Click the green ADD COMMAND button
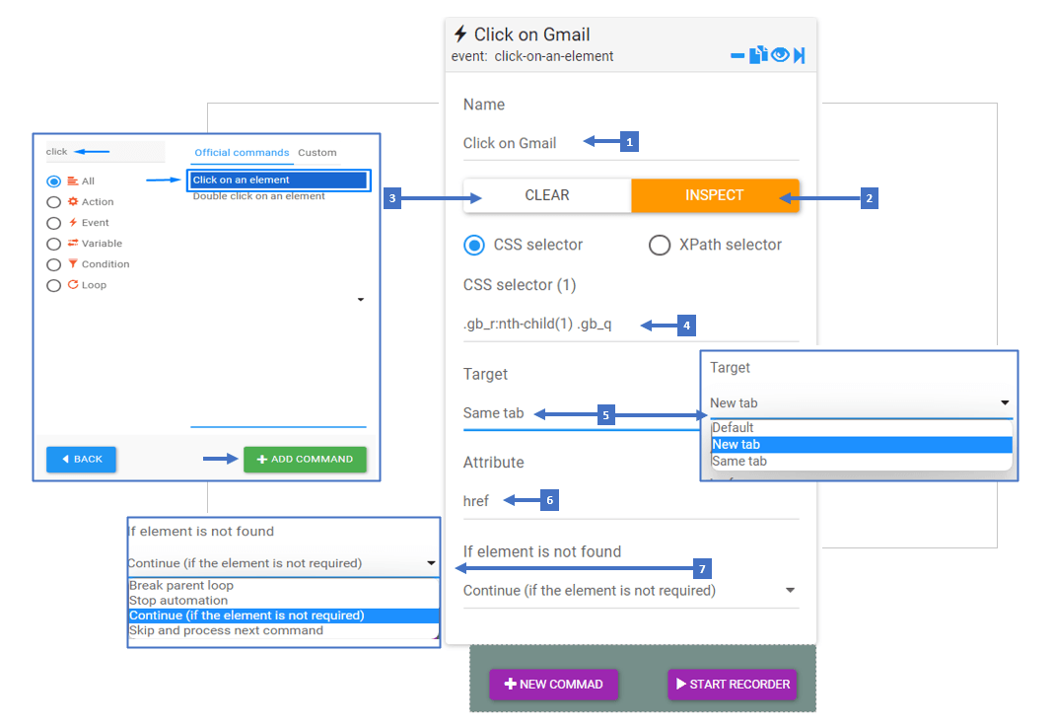Image resolution: width=1053 pixels, height=726 pixels. pos(305,460)
